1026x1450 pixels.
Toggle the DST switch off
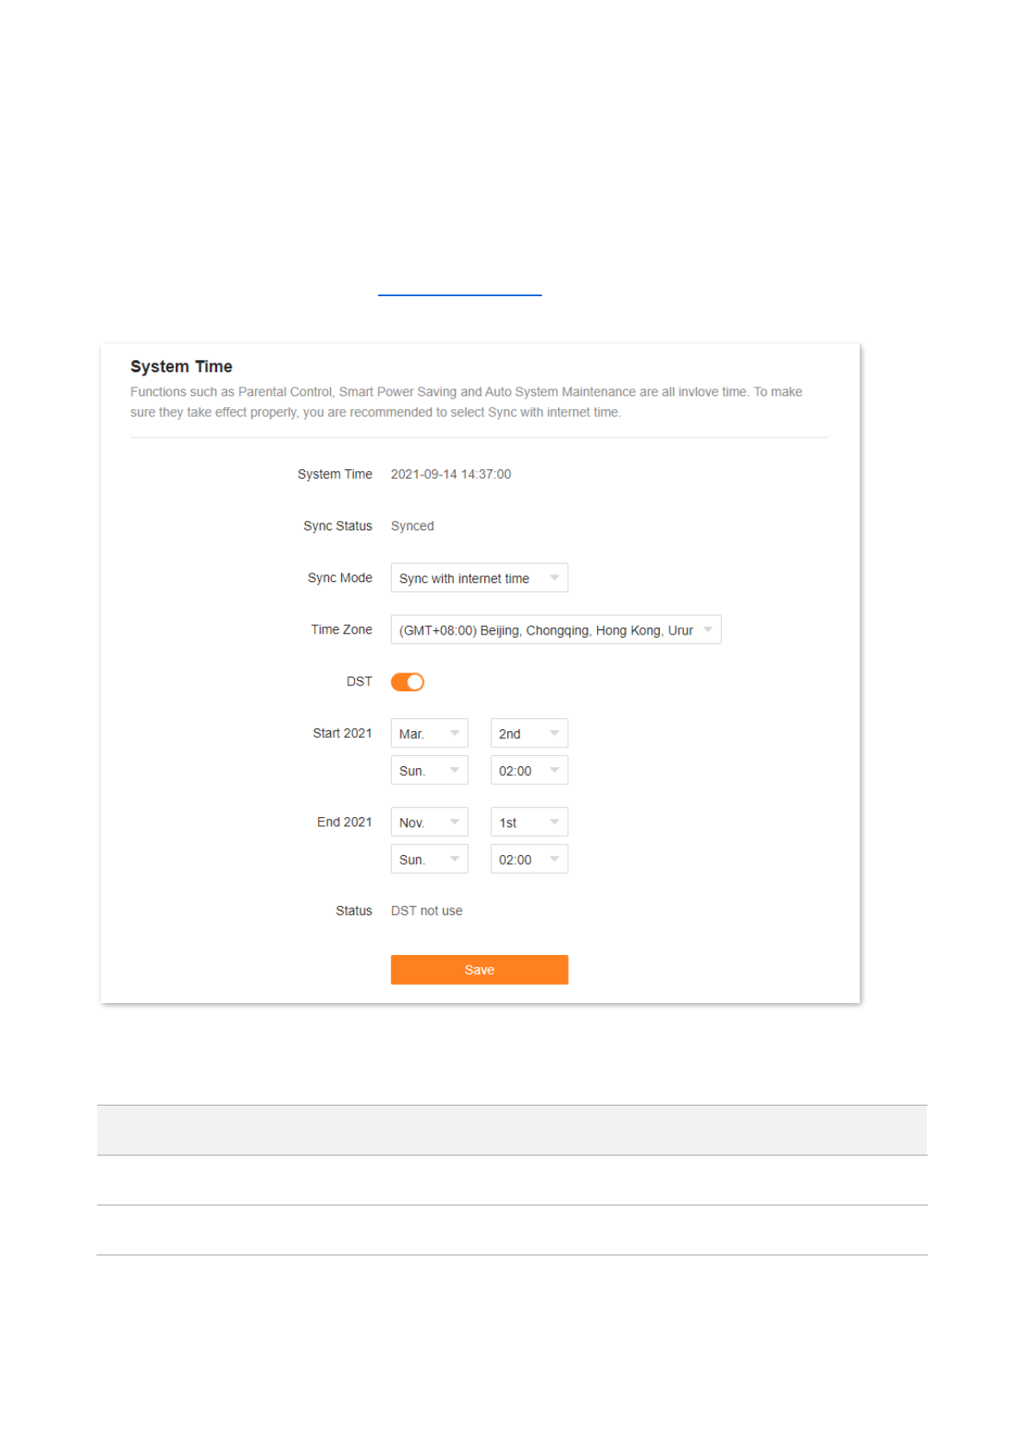[407, 682]
